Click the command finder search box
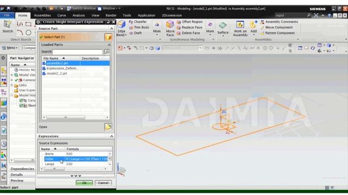The width and height of the screenshot is (348, 195). click(290, 15)
